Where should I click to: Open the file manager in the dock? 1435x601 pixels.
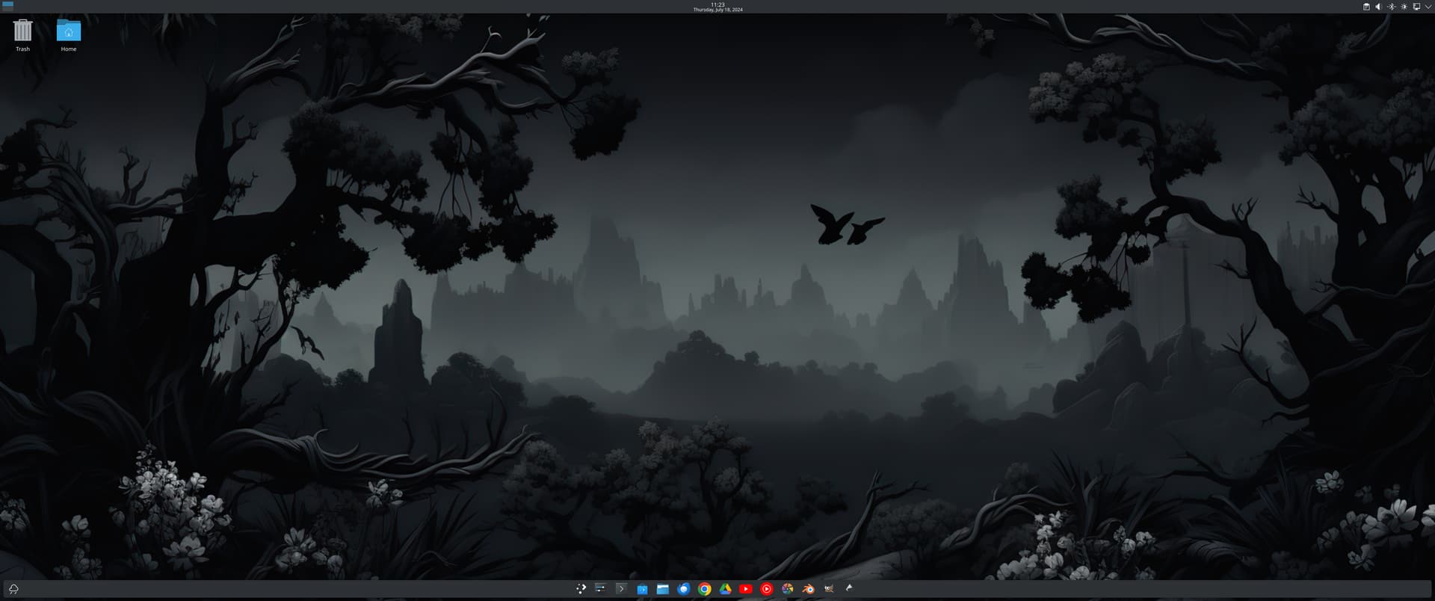click(x=662, y=589)
